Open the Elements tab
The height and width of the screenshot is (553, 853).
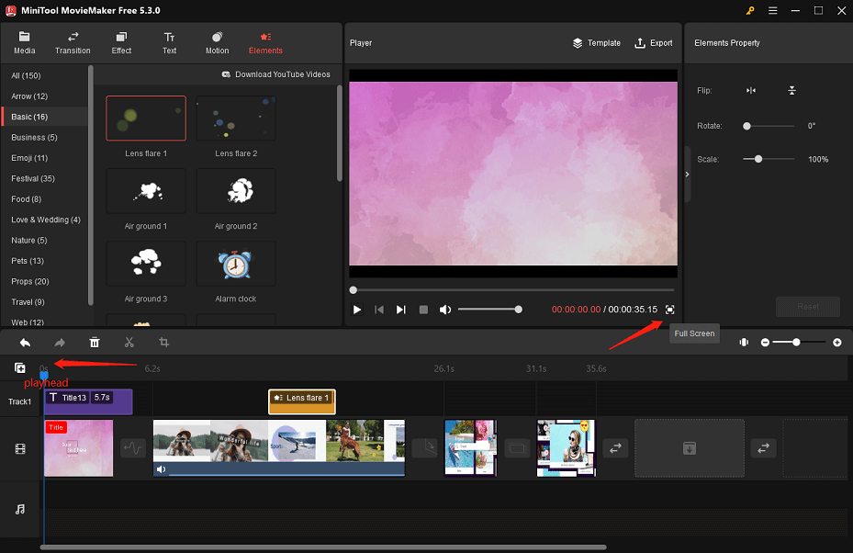tap(265, 43)
